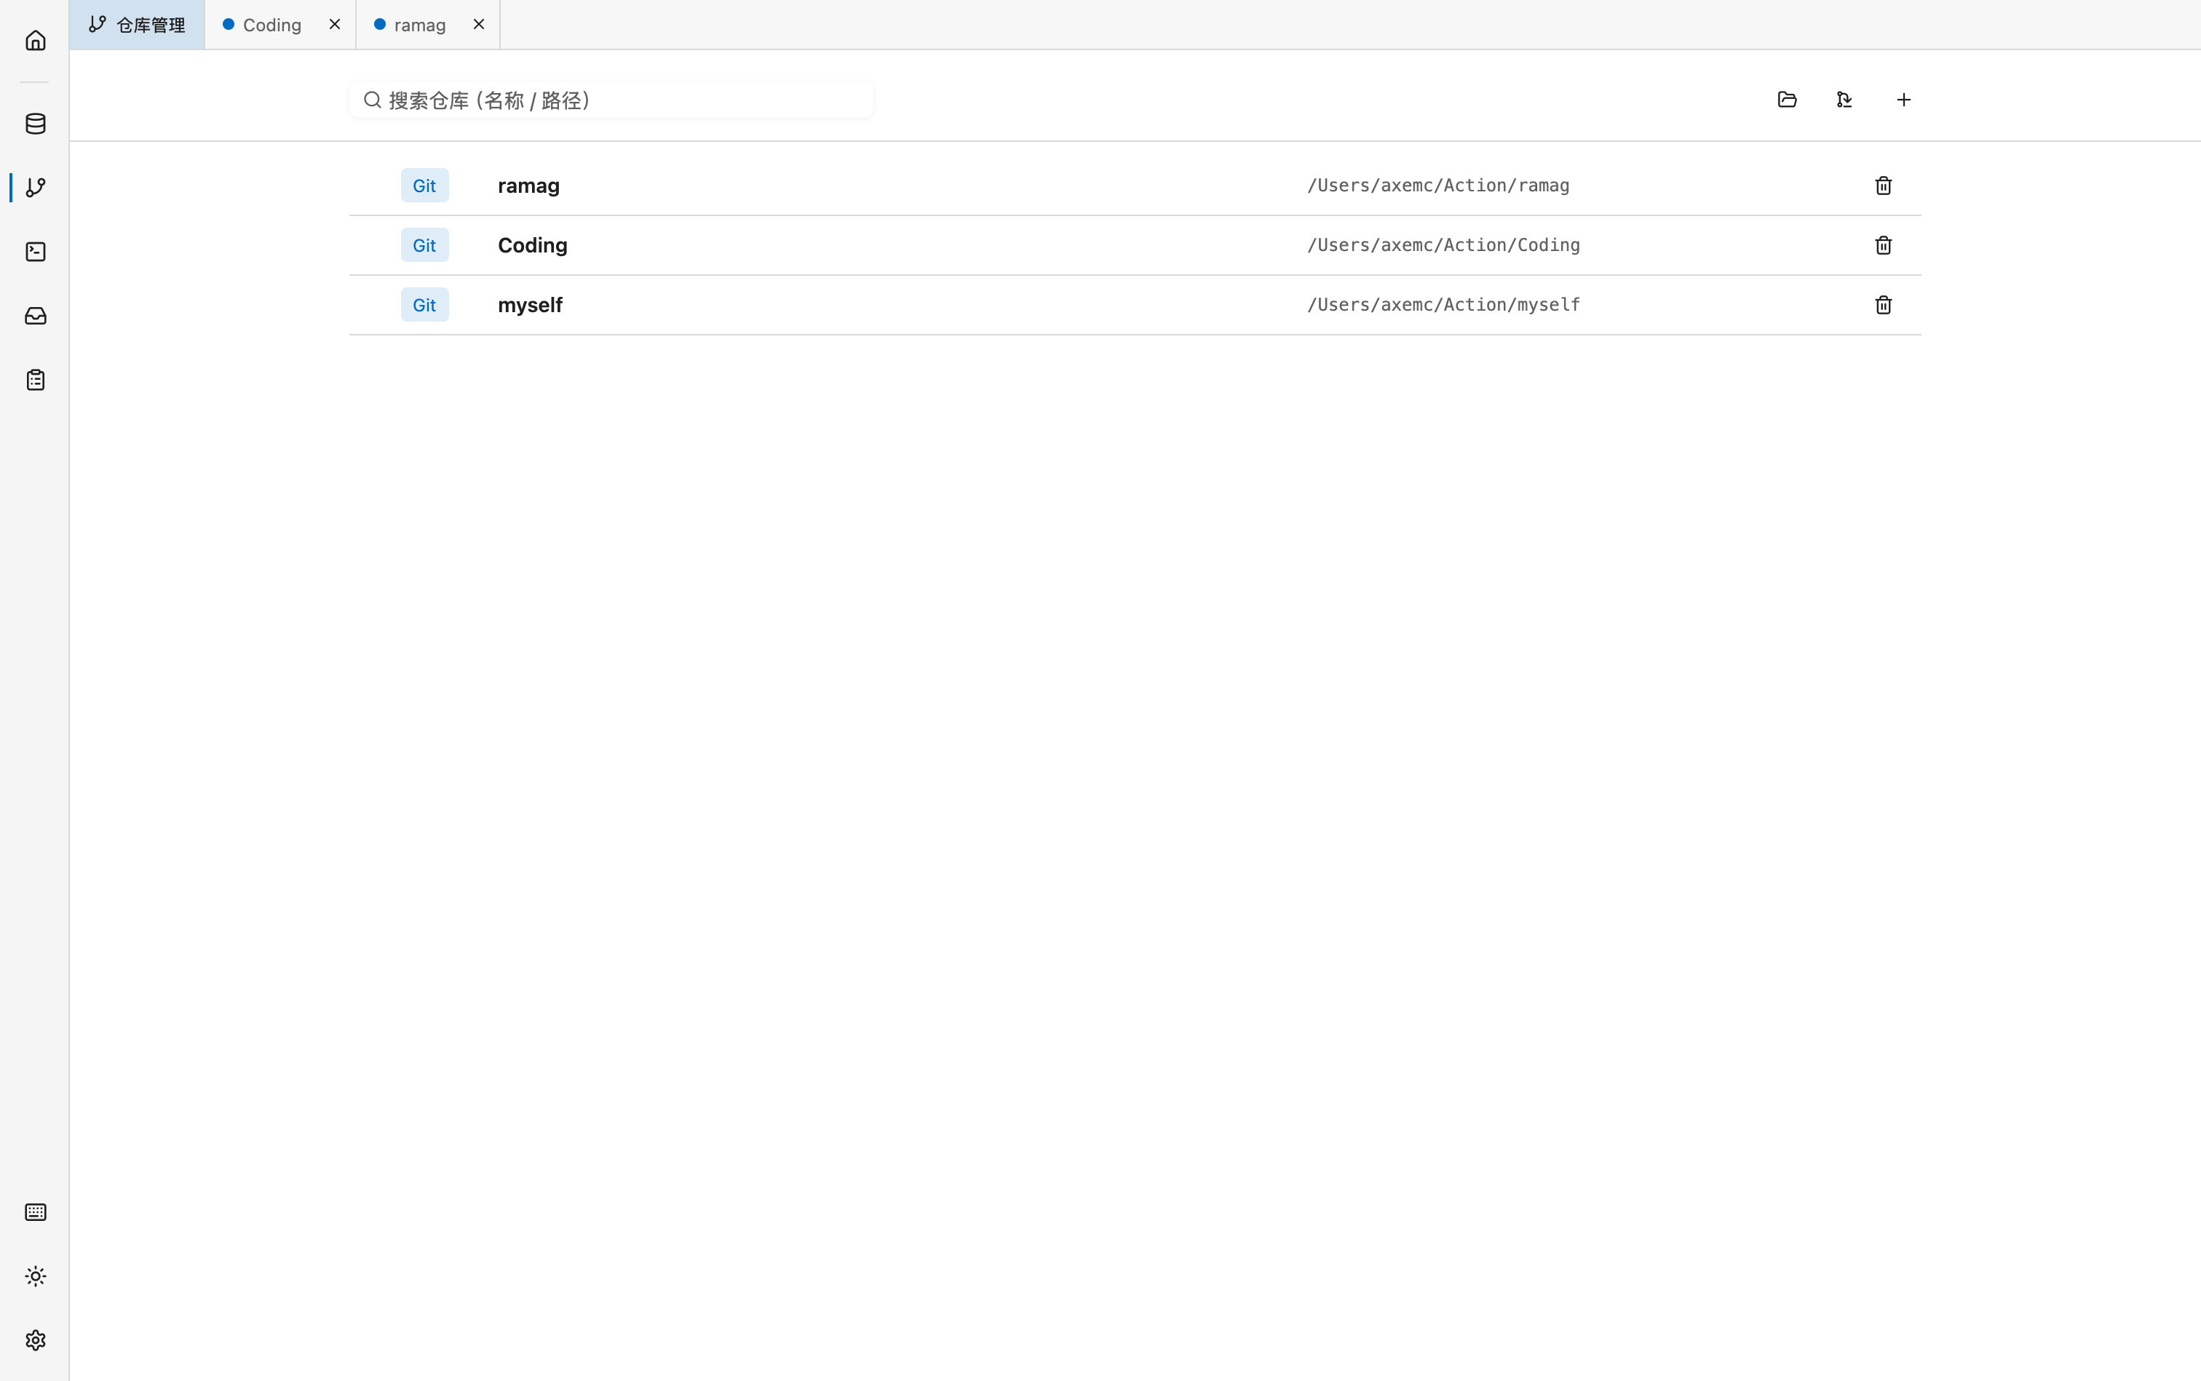The image size is (2201, 1381).
Task: Select the git branch sidebar icon
Action: click(36, 187)
